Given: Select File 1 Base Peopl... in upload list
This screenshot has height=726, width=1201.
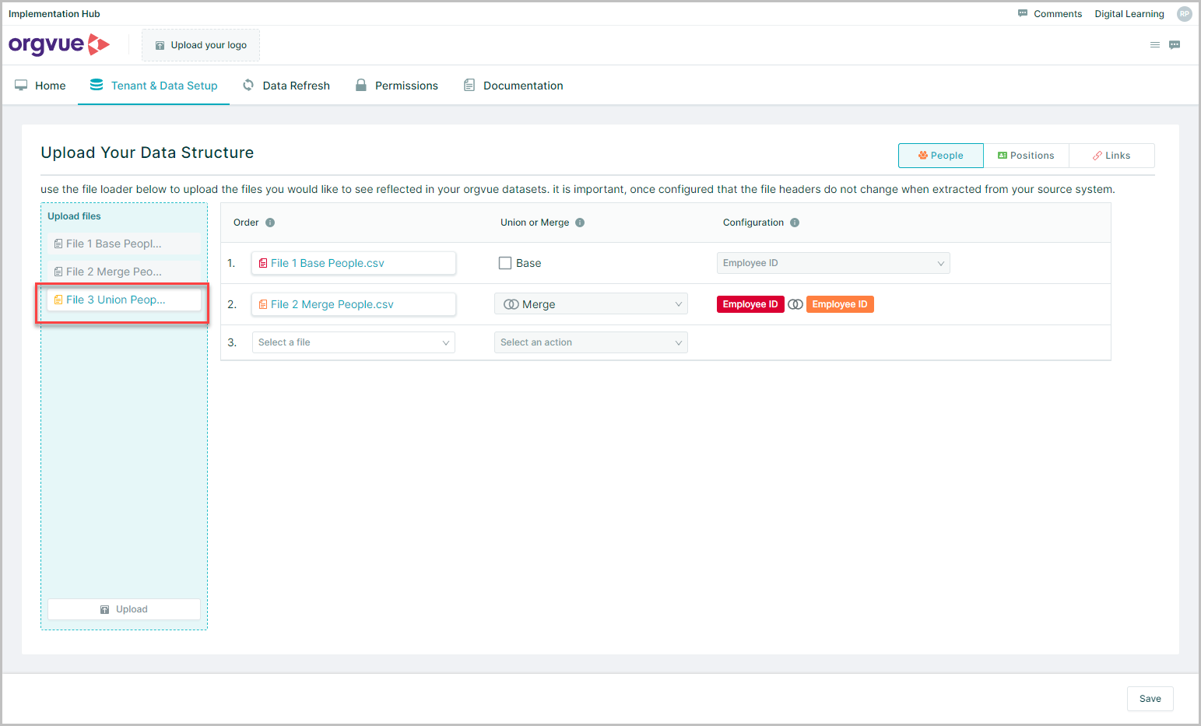Looking at the screenshot, I should (124, 244).
